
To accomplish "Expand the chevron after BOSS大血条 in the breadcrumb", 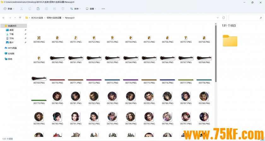I will click(x=45, y=18).
